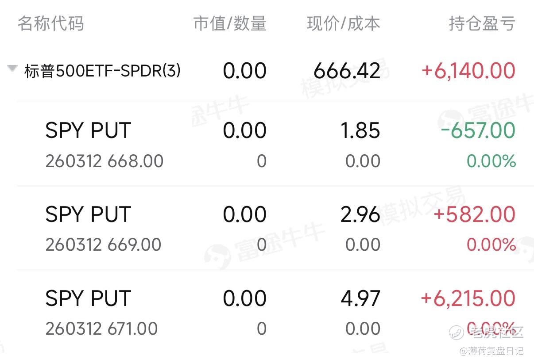
Task: Select the 260312 668.00 contract code
Action: point(104,161)
